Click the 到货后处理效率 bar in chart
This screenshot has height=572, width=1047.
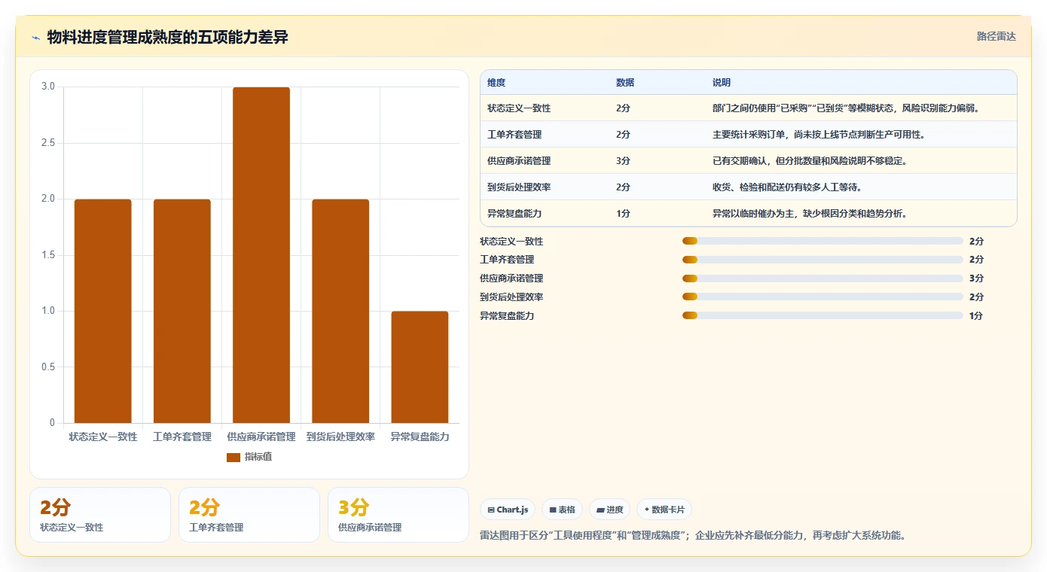point(340,311)
